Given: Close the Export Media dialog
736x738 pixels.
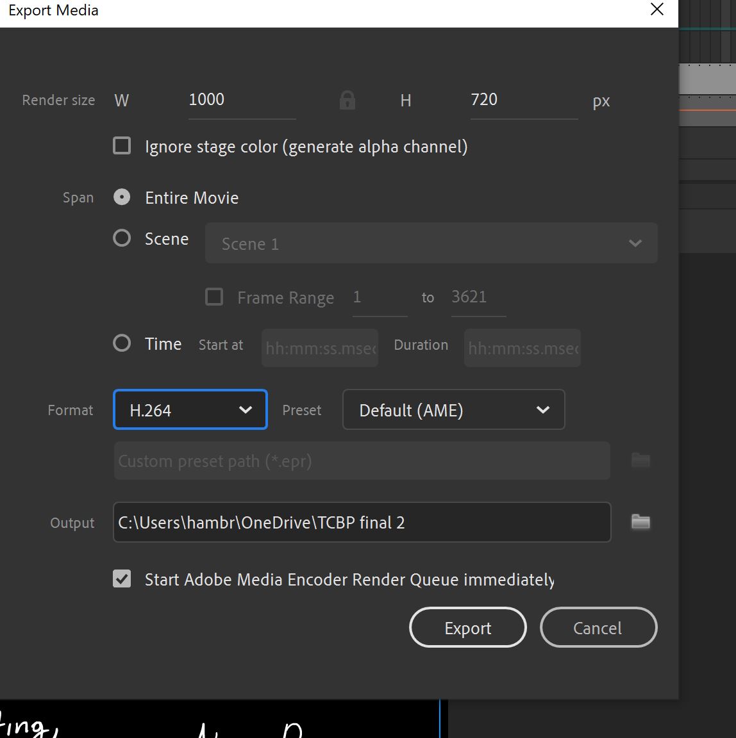Looking at the screenshot, I should pos(656,10).
